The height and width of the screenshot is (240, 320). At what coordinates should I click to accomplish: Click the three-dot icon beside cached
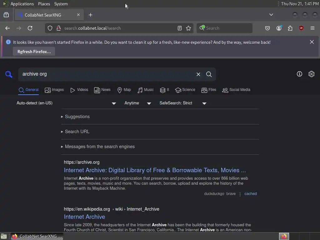[x=240, y=194]
